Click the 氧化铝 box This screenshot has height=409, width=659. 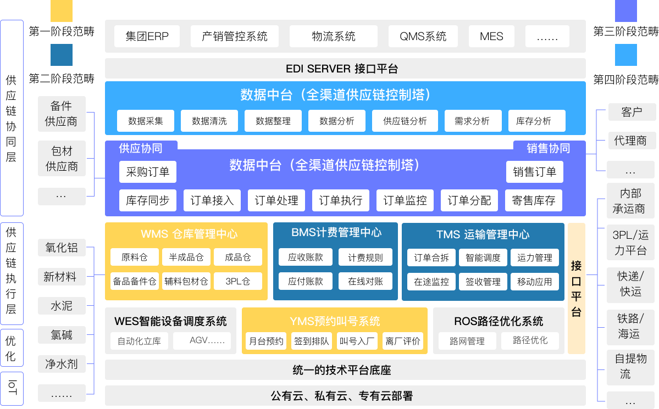coord(62,248)
